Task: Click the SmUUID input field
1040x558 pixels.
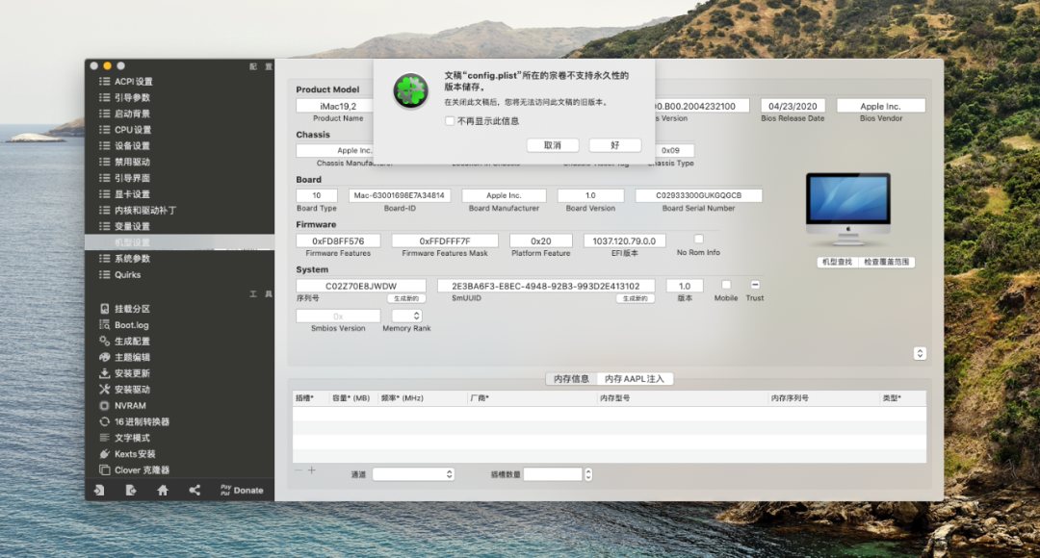Action: pos(546,287)
